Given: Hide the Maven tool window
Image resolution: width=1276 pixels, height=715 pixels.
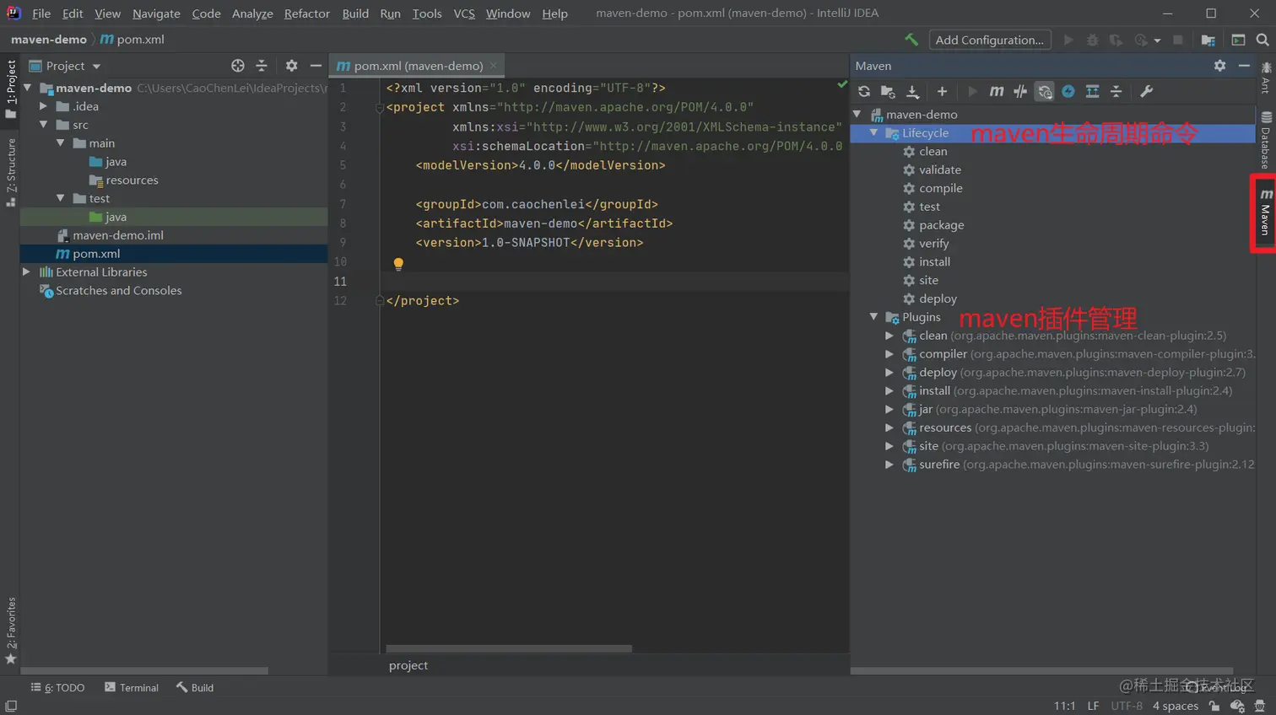Looking at the screenshot, I should (x=1244, y=66).
